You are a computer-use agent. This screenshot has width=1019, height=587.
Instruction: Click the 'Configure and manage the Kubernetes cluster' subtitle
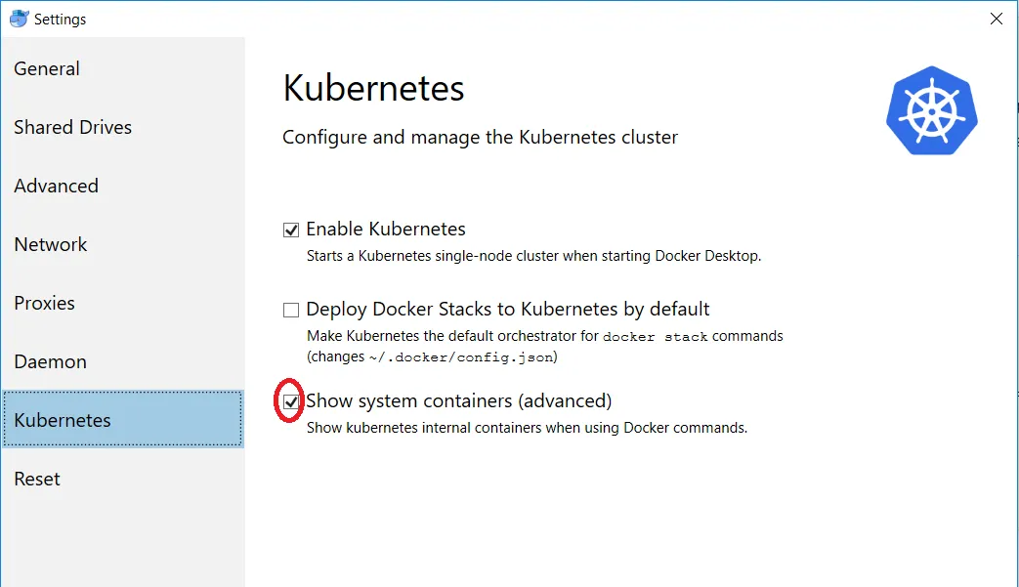(x=480, y=137)
